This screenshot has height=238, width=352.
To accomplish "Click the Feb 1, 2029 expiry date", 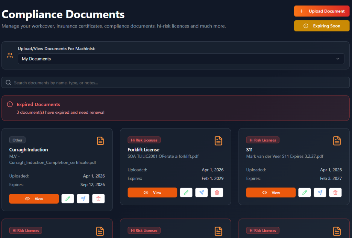I will click(x=212, y=178).
